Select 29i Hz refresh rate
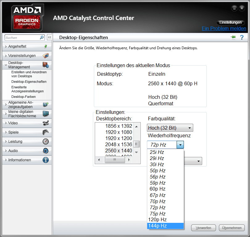Screen dimensions: 250x237 point(165,158)
